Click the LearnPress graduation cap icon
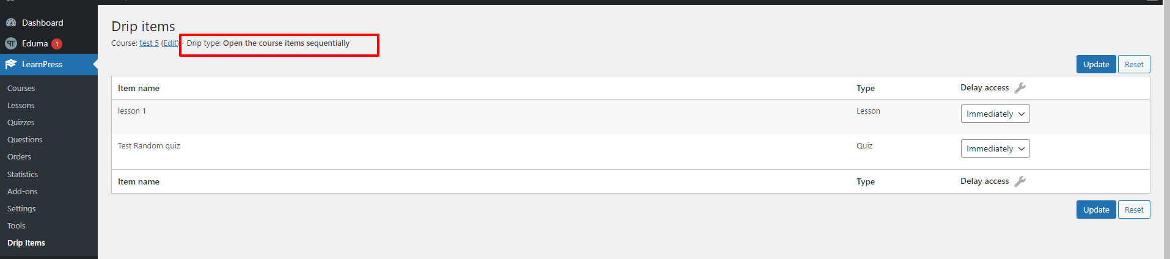The width and height of the screenshot is (1170, 259). [x=11, y=64]
